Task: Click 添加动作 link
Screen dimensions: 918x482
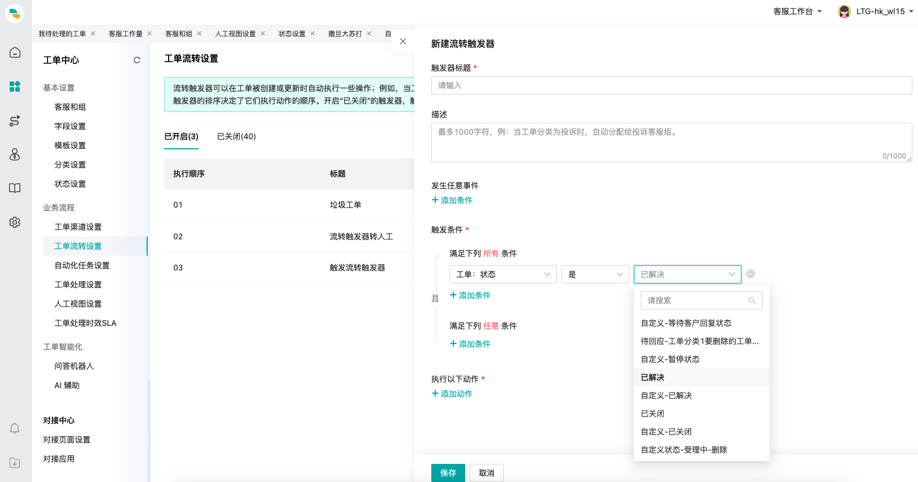Action: pos(452,394)
